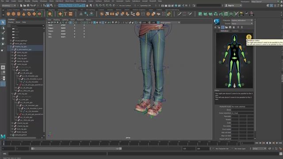Click the Outliner search field

coord(27,26)
